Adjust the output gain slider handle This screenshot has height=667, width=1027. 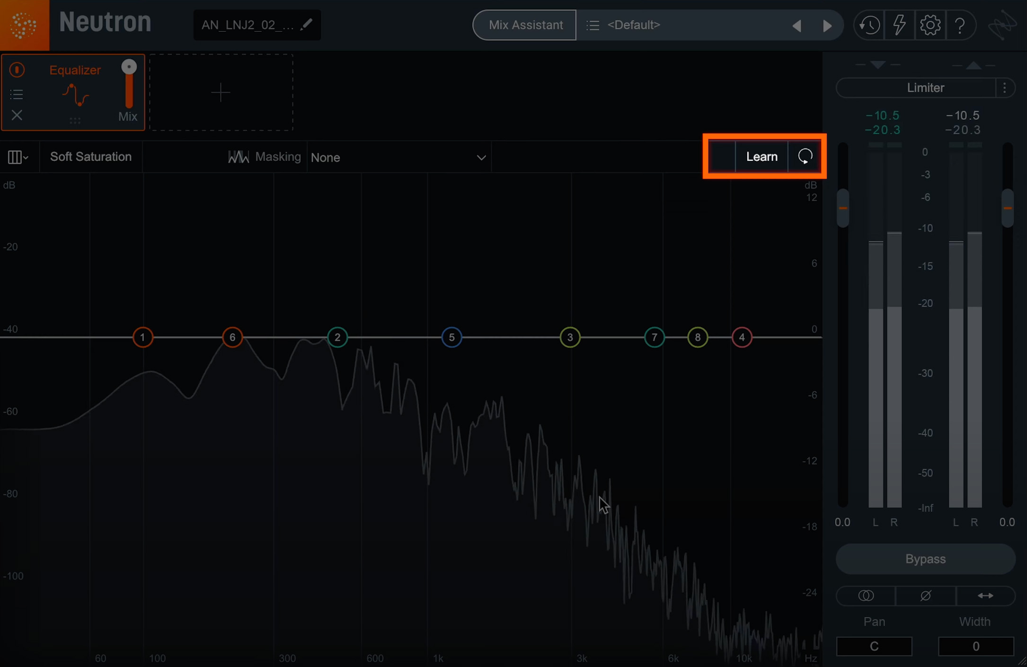pyautogui.click(x=1008, y=208)
